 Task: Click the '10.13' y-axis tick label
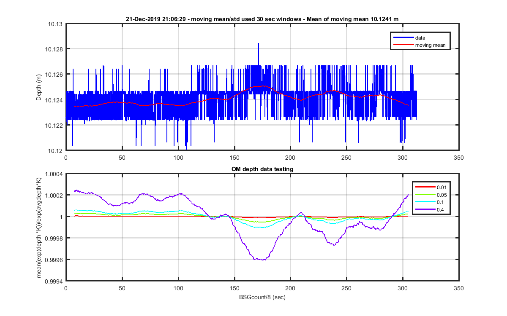click(55, 24)
